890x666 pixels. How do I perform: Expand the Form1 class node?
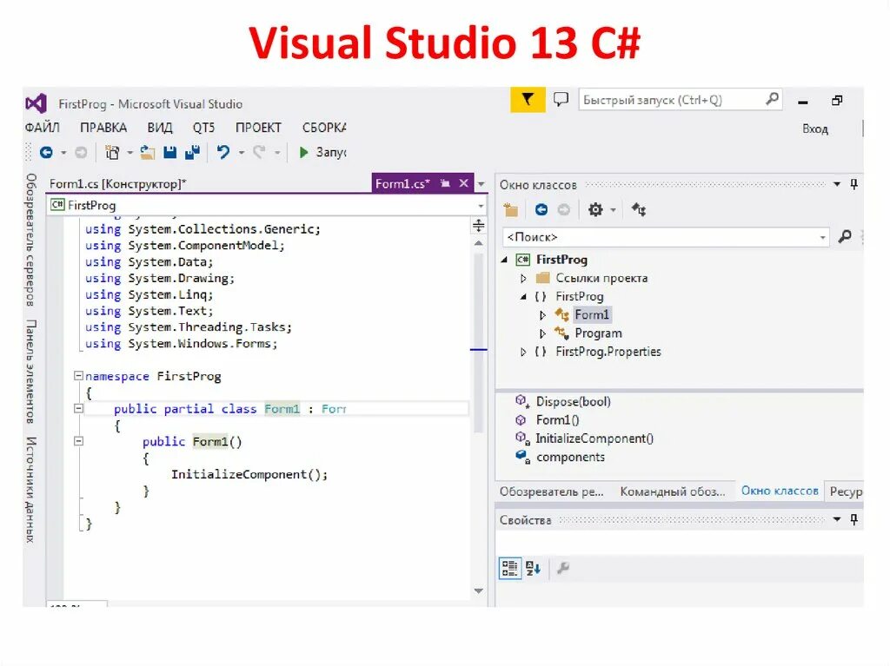click(542, 315)
